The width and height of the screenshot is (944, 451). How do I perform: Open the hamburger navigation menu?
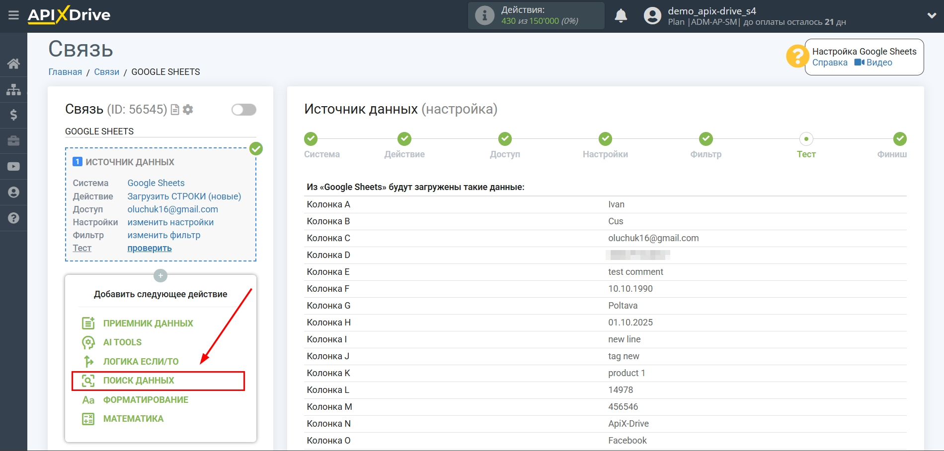[x=13, y=15]
